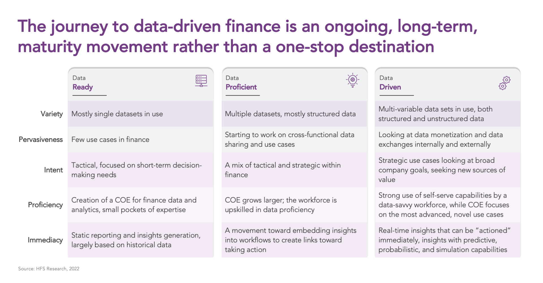Click the Variety row label
This screenshot has width=543, height=283.
click(x=52, y=114)
